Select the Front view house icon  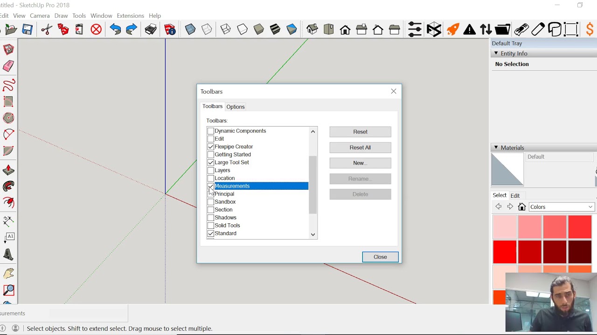pyautogui.click(x=345, y=30)
